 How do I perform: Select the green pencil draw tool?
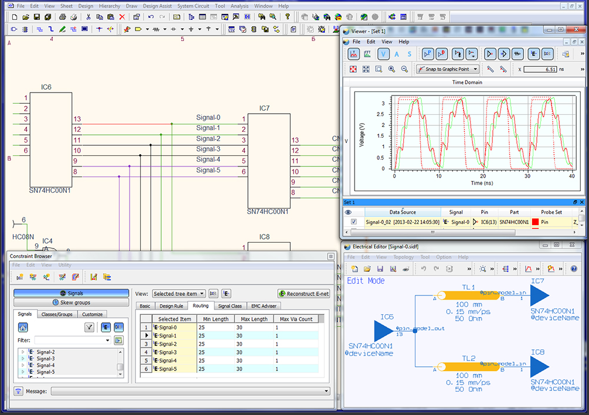click(x=62, y=29)
